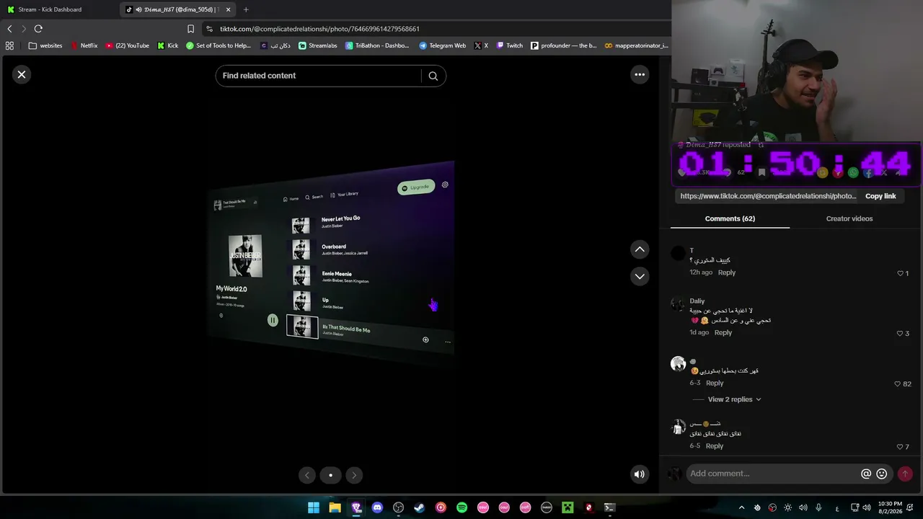The width and height of the screenshot is (923, 519).
Task: Open a new browser tab
Action: point(246,9)
